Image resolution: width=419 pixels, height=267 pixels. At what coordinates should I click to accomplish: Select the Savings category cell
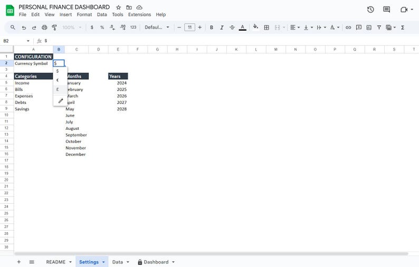tap(33, 109)
